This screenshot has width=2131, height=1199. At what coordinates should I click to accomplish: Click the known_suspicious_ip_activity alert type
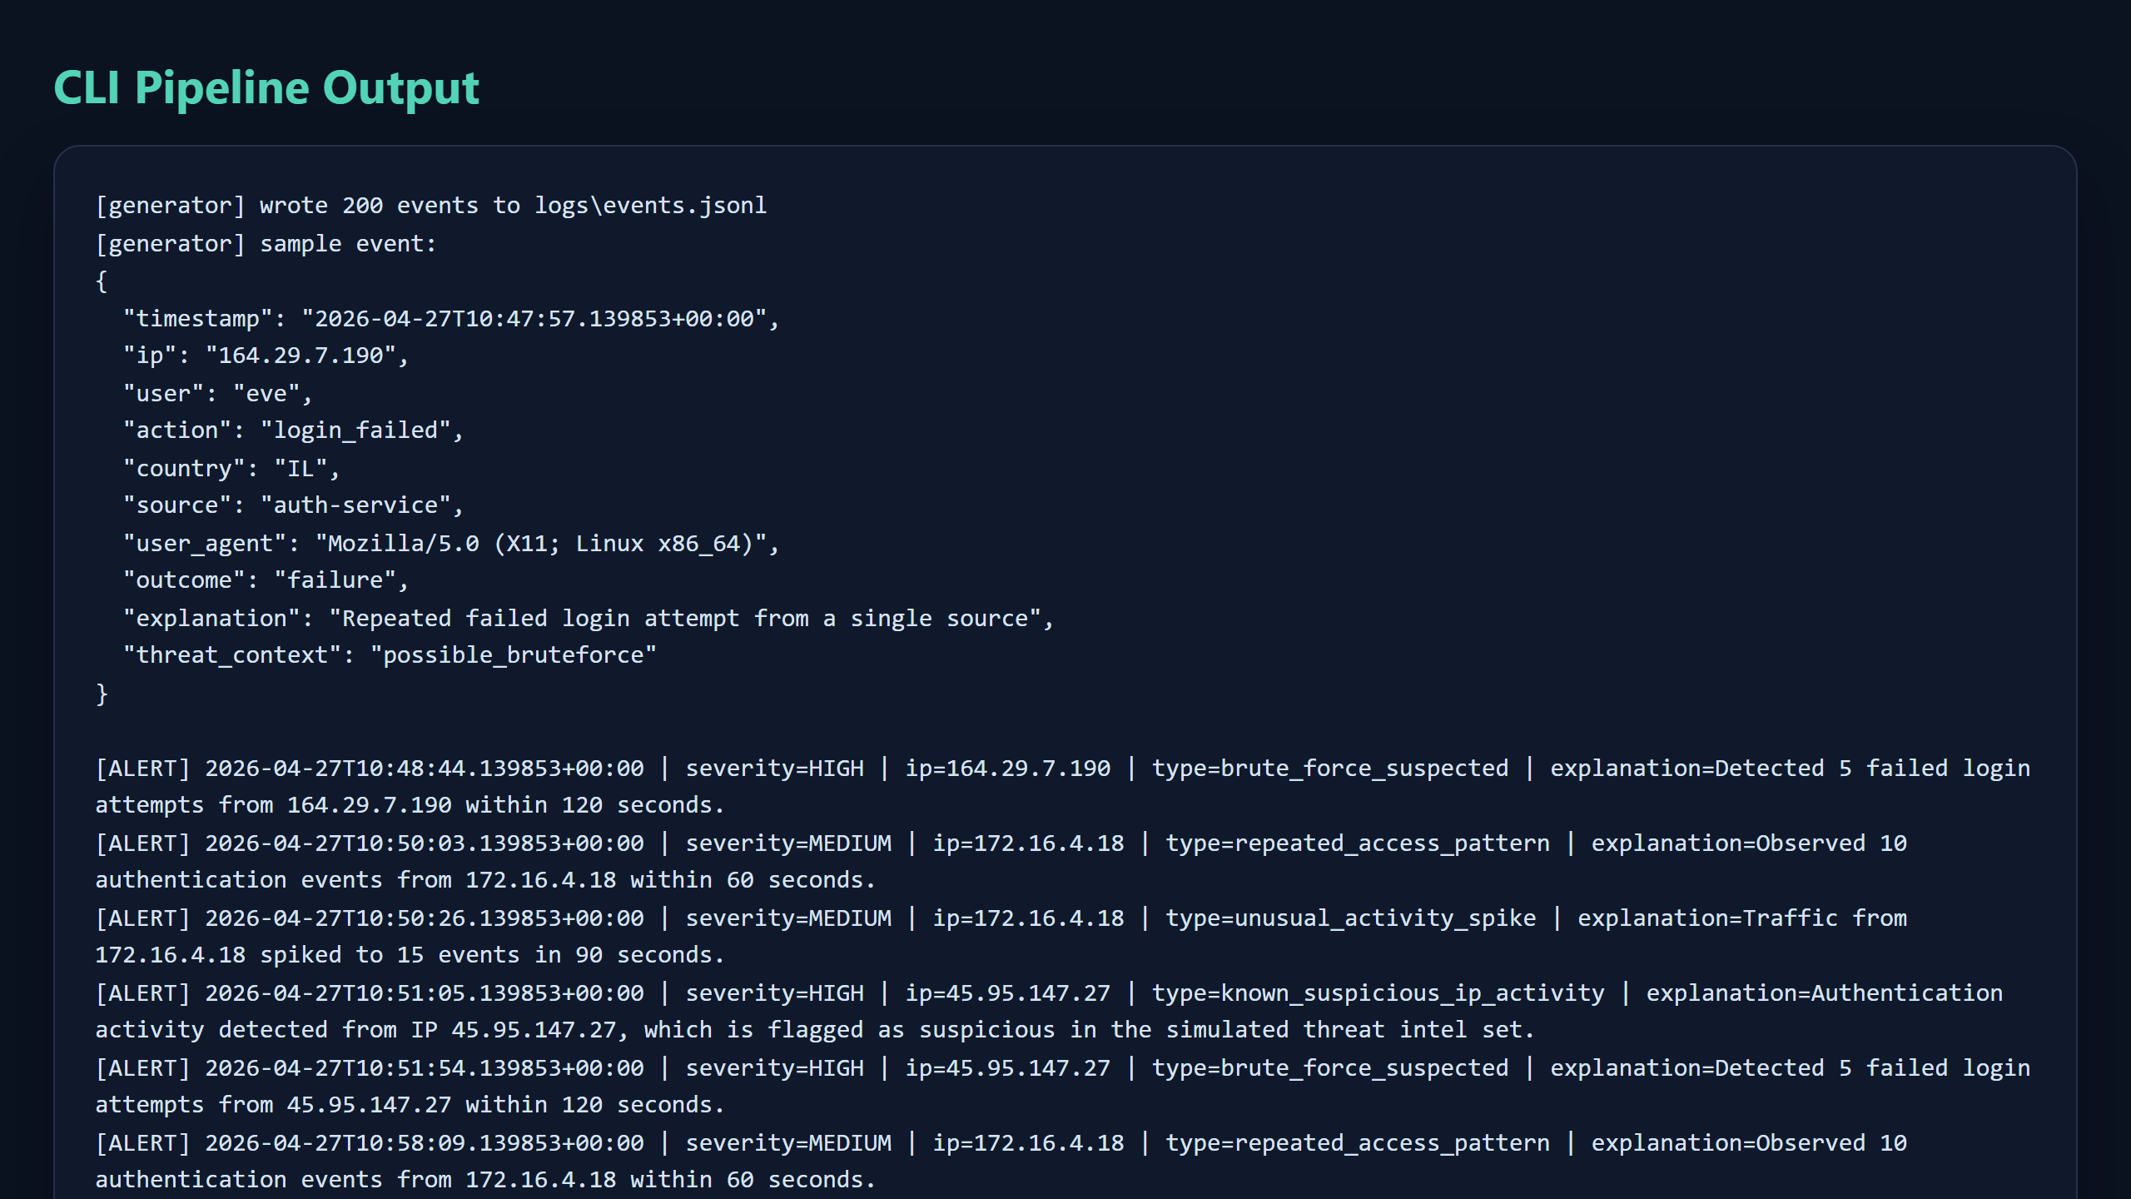click(1377, 993)
